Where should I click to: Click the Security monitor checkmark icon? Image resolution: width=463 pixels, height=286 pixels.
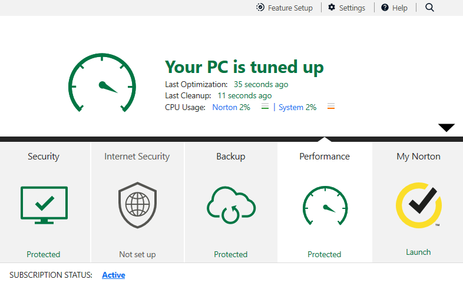[x=44, y=205]
